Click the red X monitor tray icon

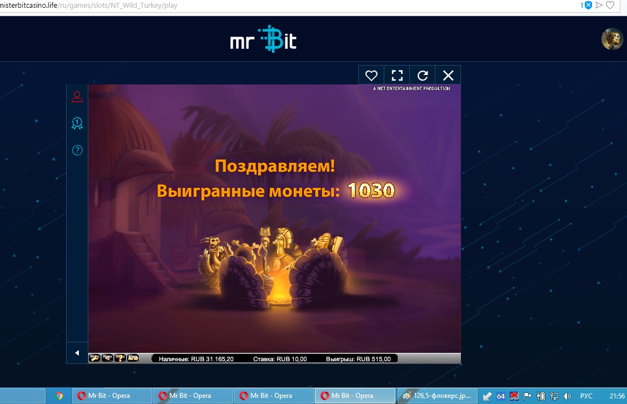tap(514, 396)
